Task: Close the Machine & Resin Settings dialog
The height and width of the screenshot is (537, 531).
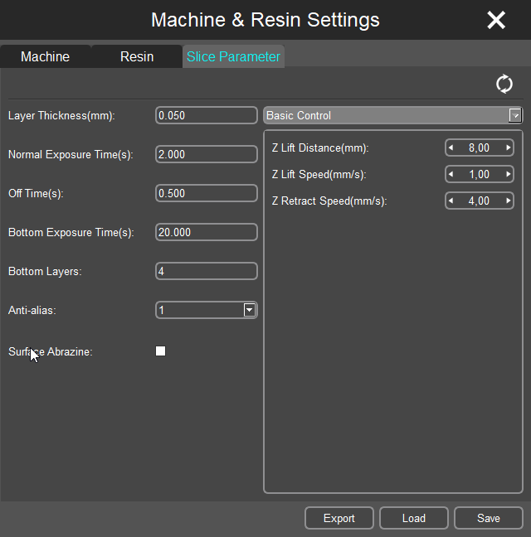Action: tap(496, 20)
